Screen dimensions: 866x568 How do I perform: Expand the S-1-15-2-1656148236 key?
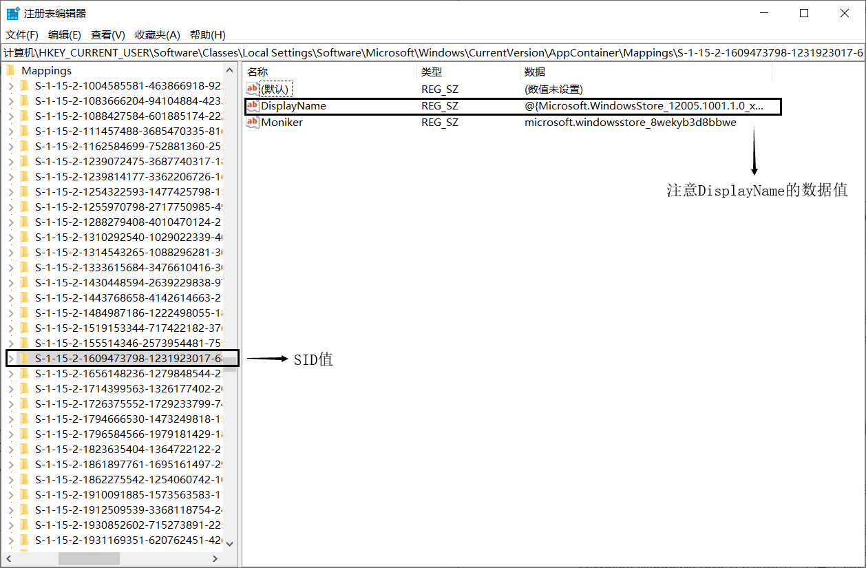coord(11,373)
